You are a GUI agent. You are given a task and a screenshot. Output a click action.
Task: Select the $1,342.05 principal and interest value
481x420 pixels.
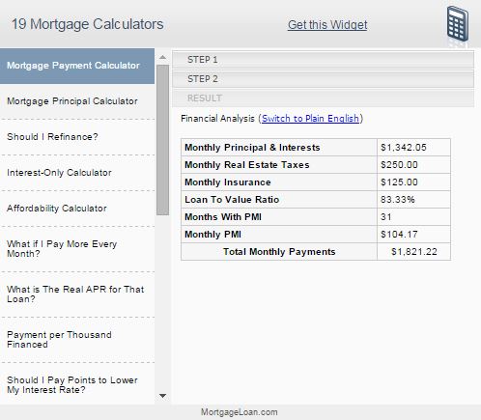click(404, 148)
